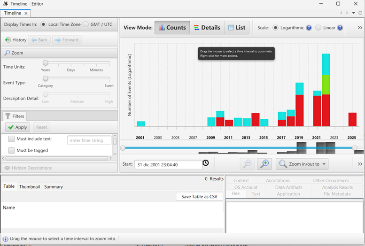Click the help icon next to Linear

(x=340, y=28)
